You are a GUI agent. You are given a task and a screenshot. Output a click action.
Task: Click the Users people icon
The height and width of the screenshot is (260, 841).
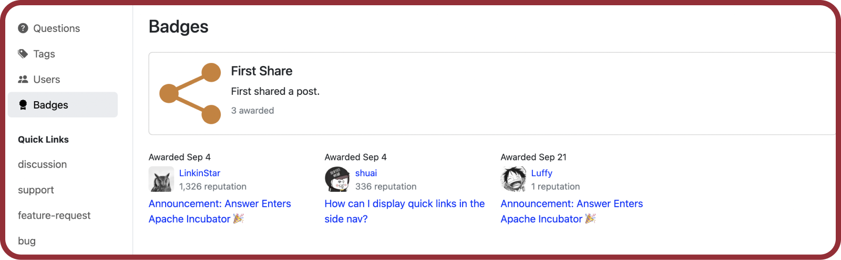[23, 79]
